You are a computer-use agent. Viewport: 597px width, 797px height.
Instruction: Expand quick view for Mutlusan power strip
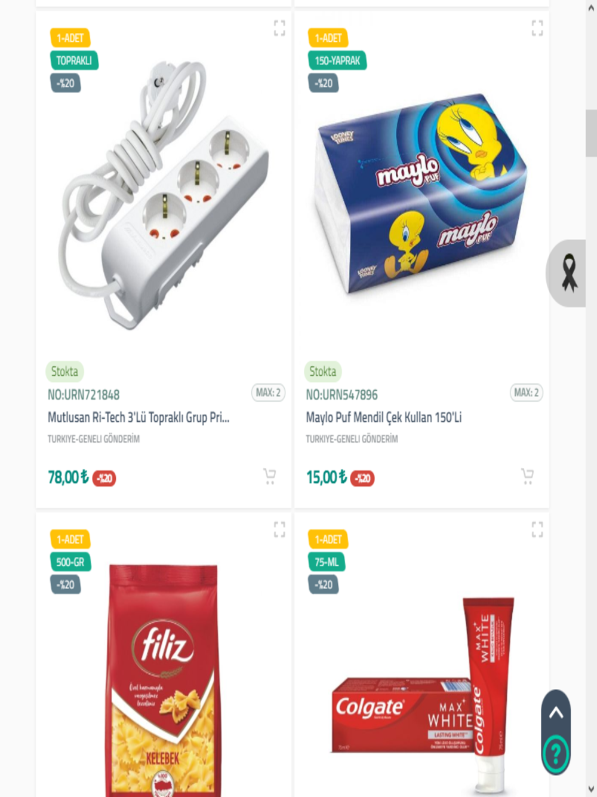279,27
